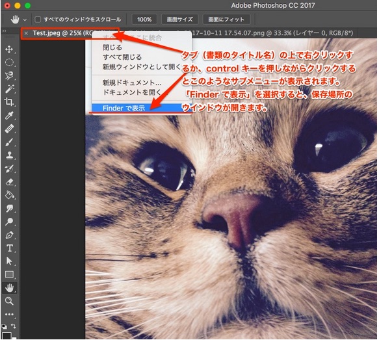
Task: Select the Quick Selection tool
Action: (9, 75)
